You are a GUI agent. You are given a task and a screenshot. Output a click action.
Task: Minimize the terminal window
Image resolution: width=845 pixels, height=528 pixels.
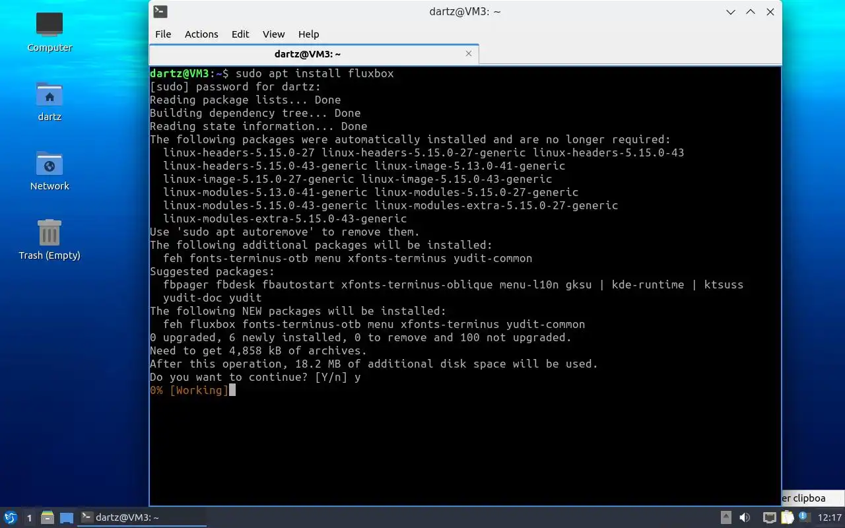tap(731, 12)
